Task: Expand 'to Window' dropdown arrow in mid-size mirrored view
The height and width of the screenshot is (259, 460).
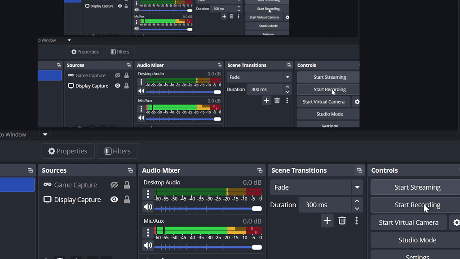Action: (69, 40)
